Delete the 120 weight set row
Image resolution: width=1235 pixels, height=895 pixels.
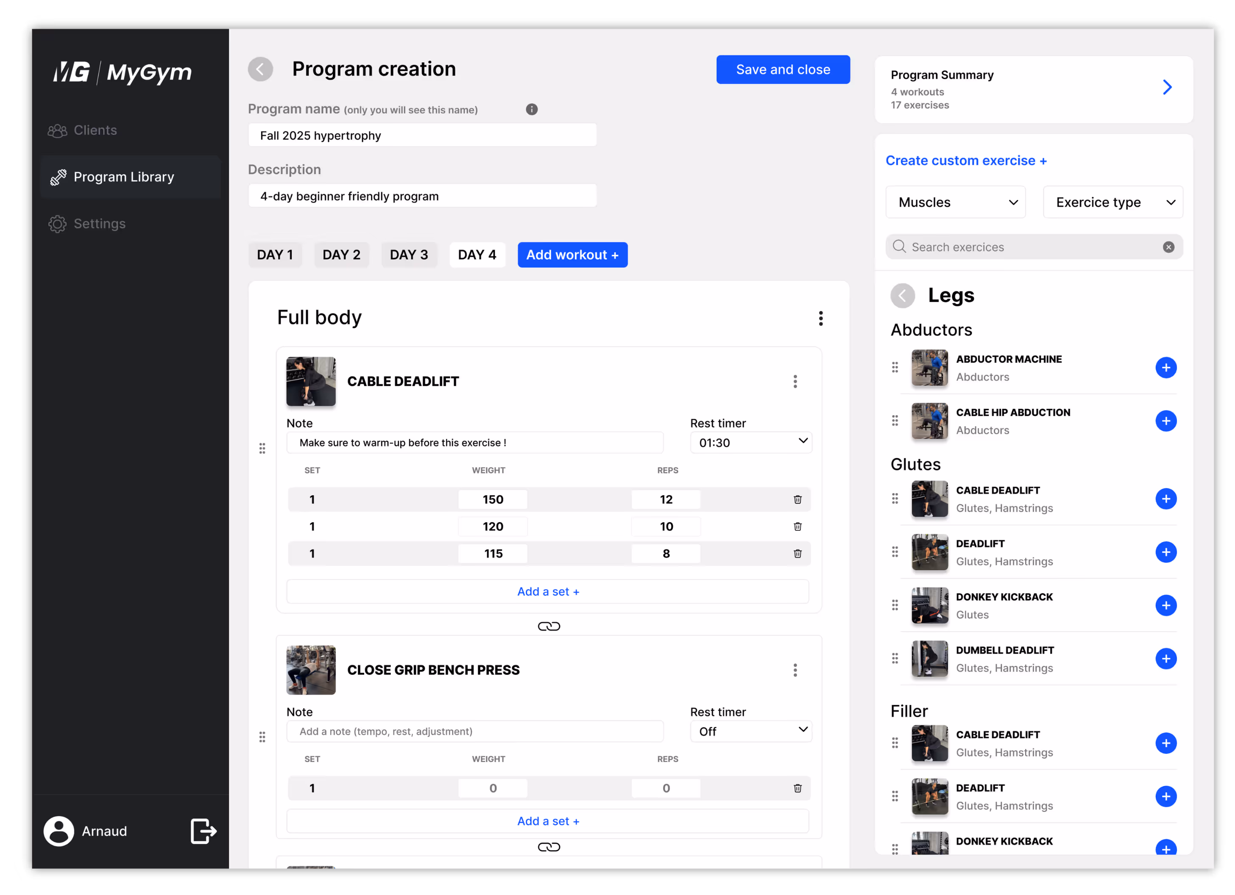pyautogui.click(x=798, y=526)
